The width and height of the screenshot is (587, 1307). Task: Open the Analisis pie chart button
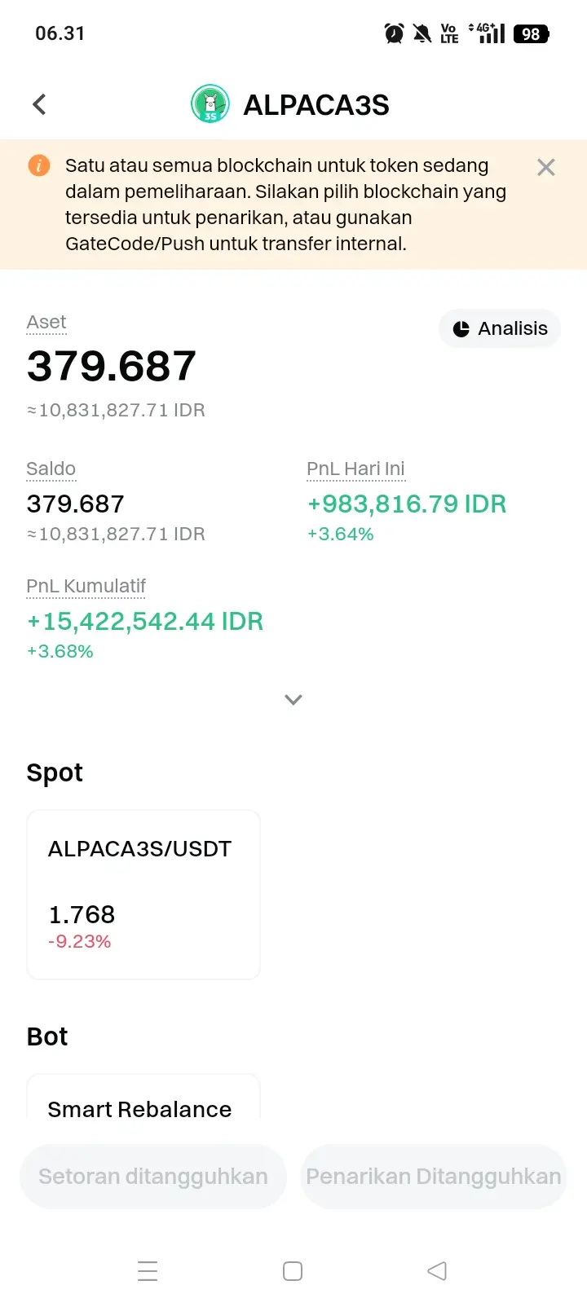pos(500,328)
